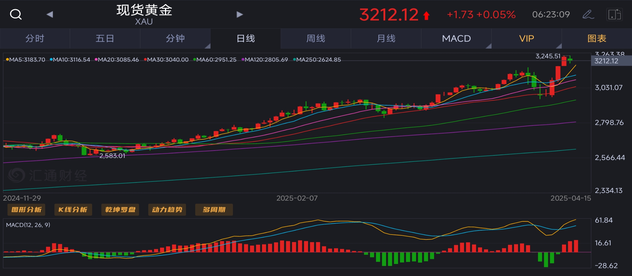Switch to 周线 weekly chart
Screen dimensions: 632x276
coord(316,38)
